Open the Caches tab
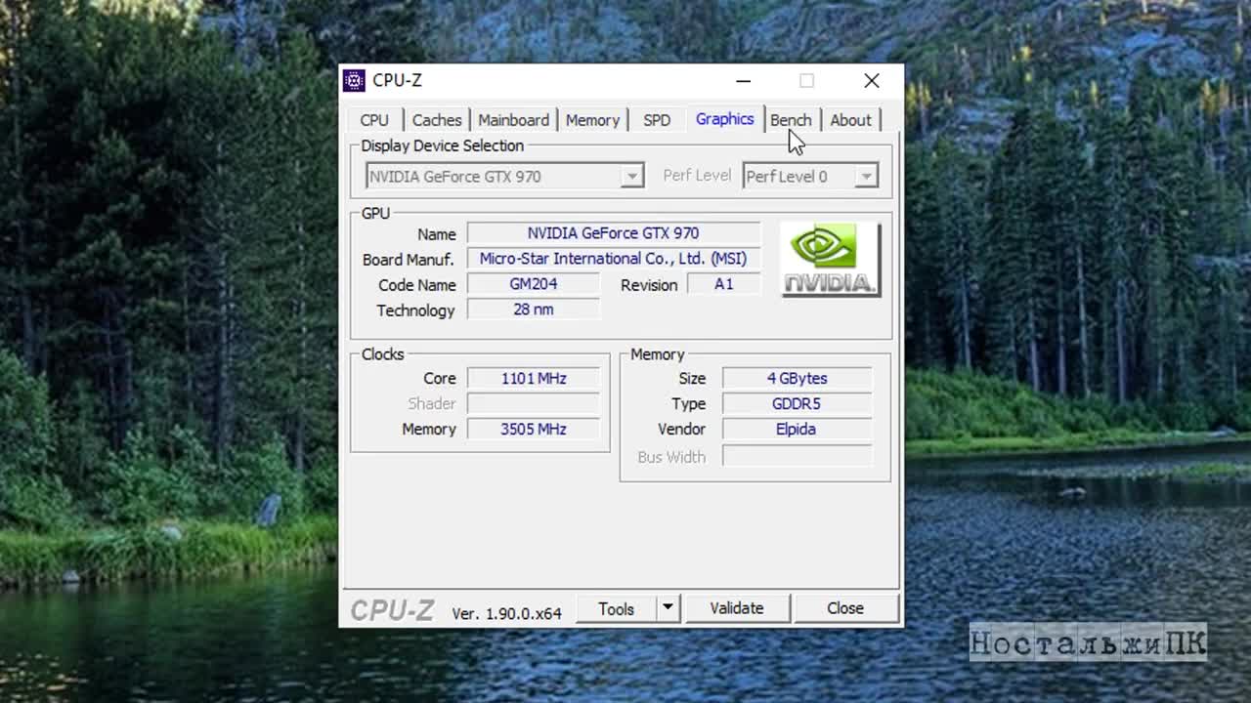 tap(437, 120)
